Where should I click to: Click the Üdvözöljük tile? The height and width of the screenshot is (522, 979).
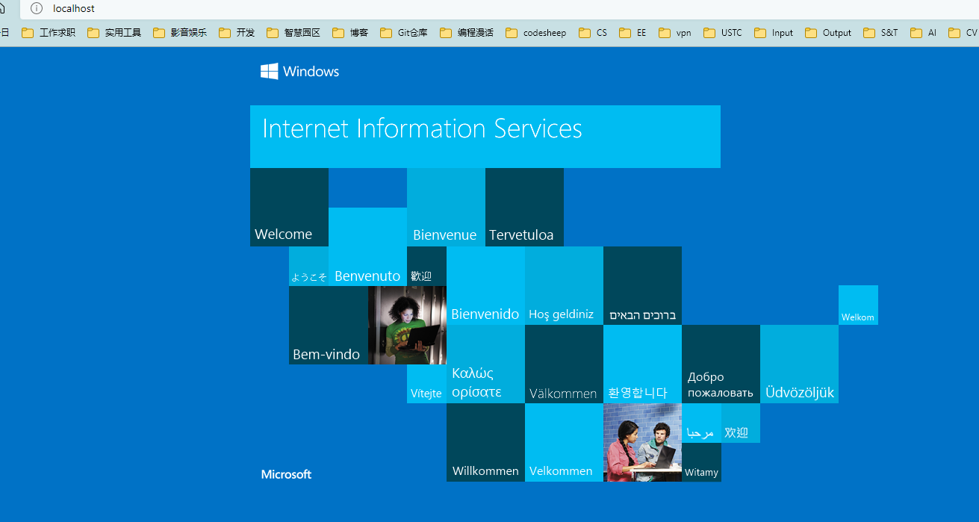tap(799, 364)
